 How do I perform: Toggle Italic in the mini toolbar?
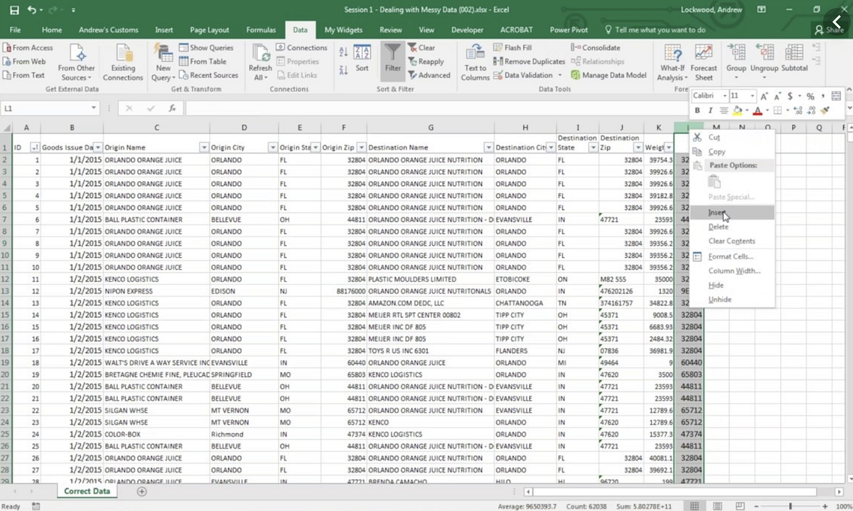point(709,110)
